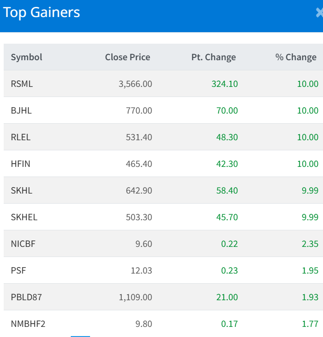Open the SKHEL stock symbol
This screenshot has height=337, width=323.
[24, 217]
